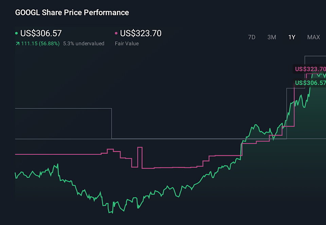Click the US$306.57 current price heading

(x=41, y=33)
